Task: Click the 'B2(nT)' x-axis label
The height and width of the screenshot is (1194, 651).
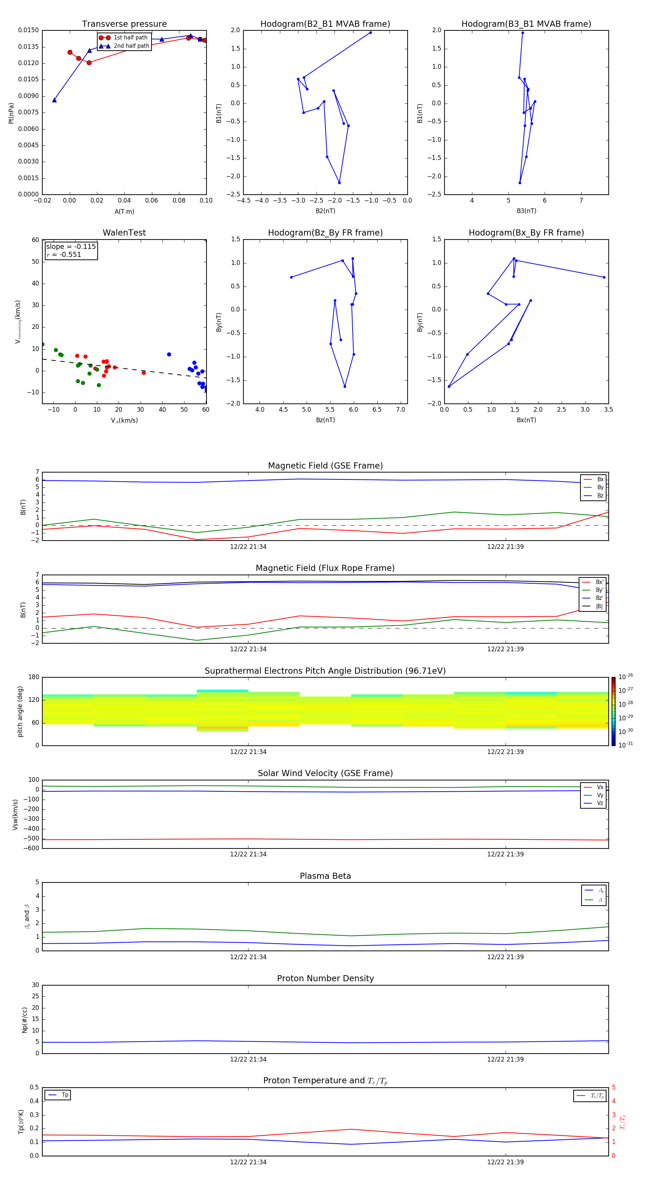Action: tap(325, 211)
